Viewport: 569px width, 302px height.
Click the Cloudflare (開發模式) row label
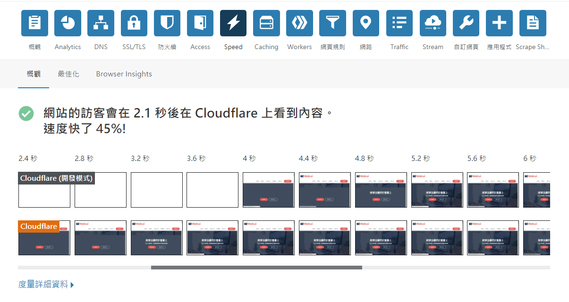[57, 178]
